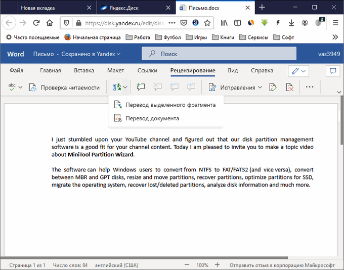344x270 pixels.
Task: Open page actions three dots
Action: 172,23
